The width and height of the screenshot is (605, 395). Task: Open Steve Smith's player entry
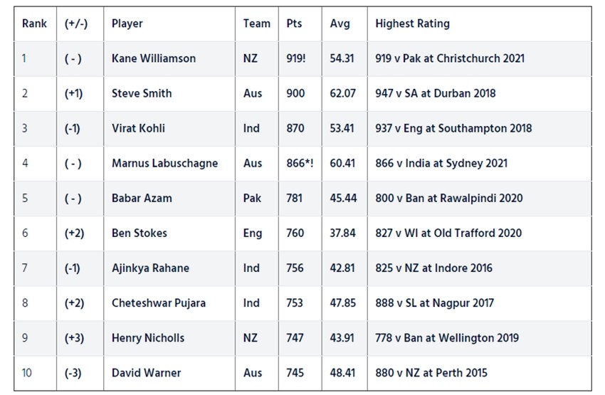142,93
